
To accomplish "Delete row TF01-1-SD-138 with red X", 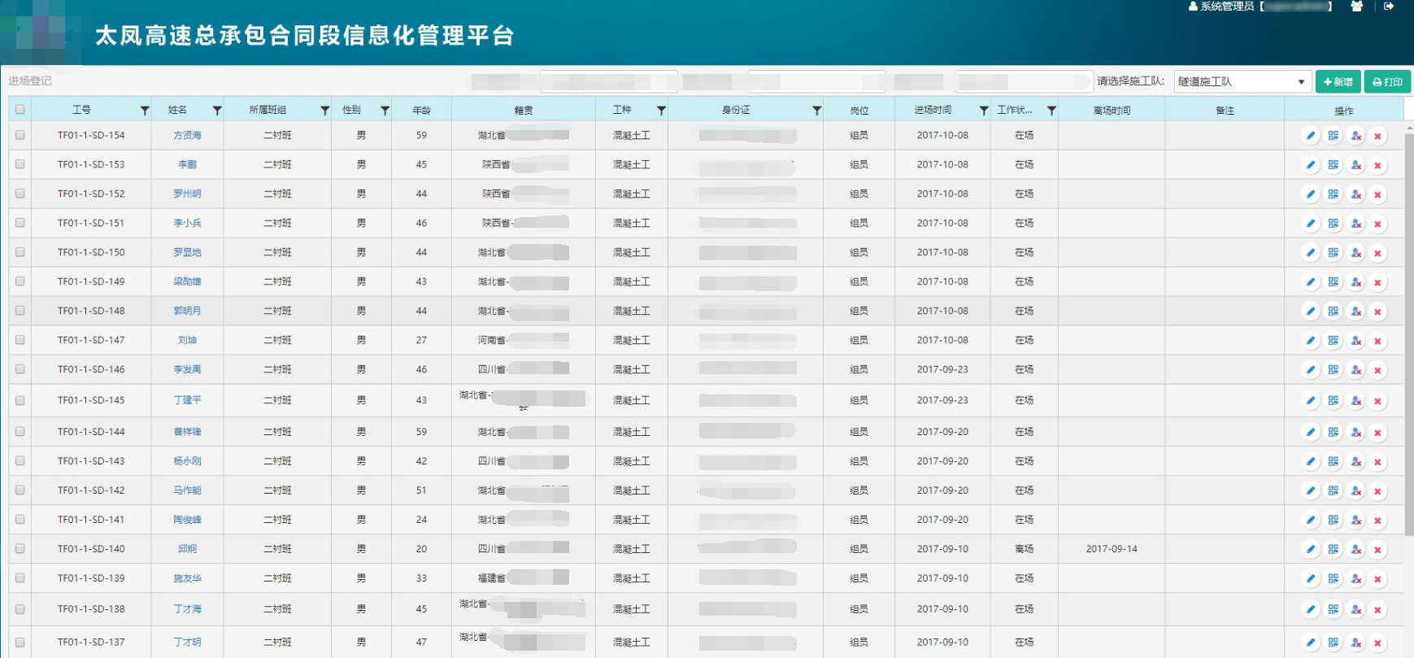I will (1377, 610).
